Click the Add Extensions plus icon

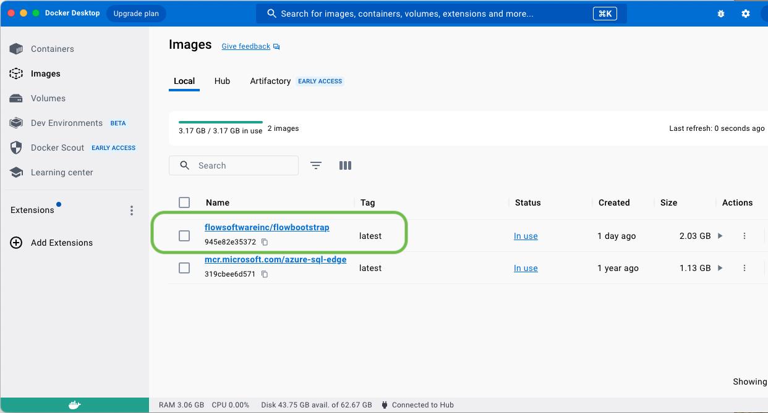(x=16, y=243)
